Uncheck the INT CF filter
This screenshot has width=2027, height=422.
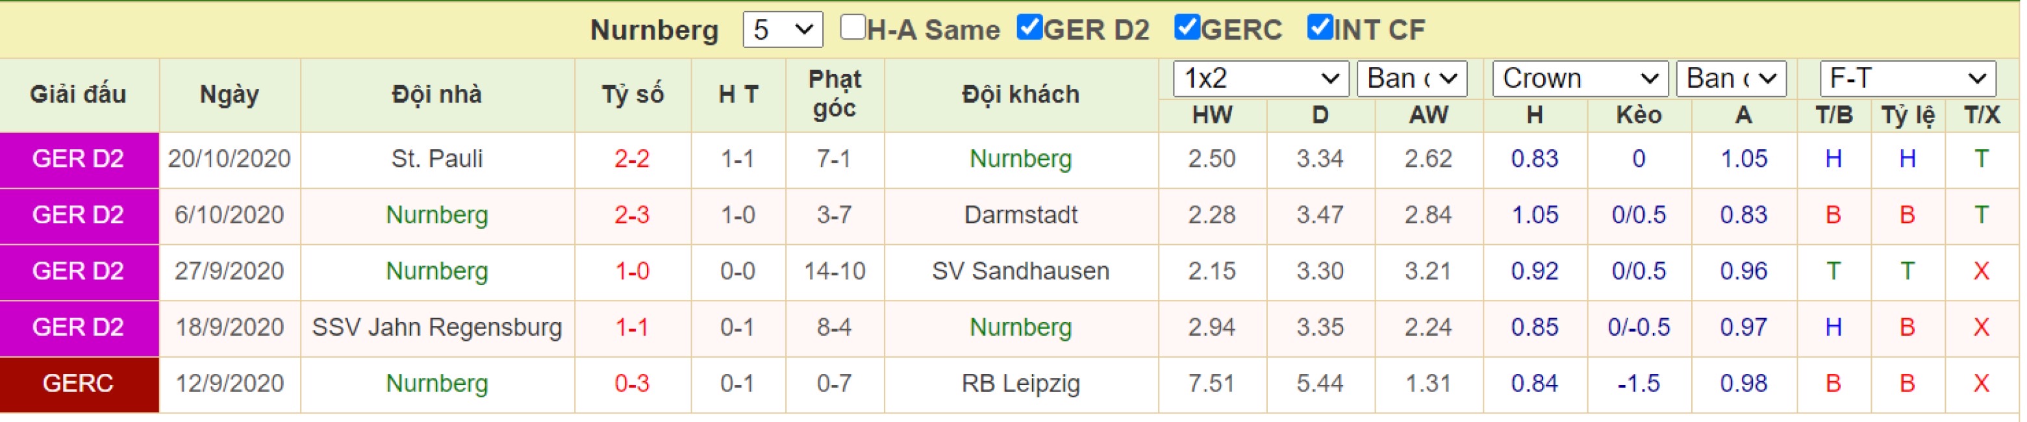(1320, 27)
